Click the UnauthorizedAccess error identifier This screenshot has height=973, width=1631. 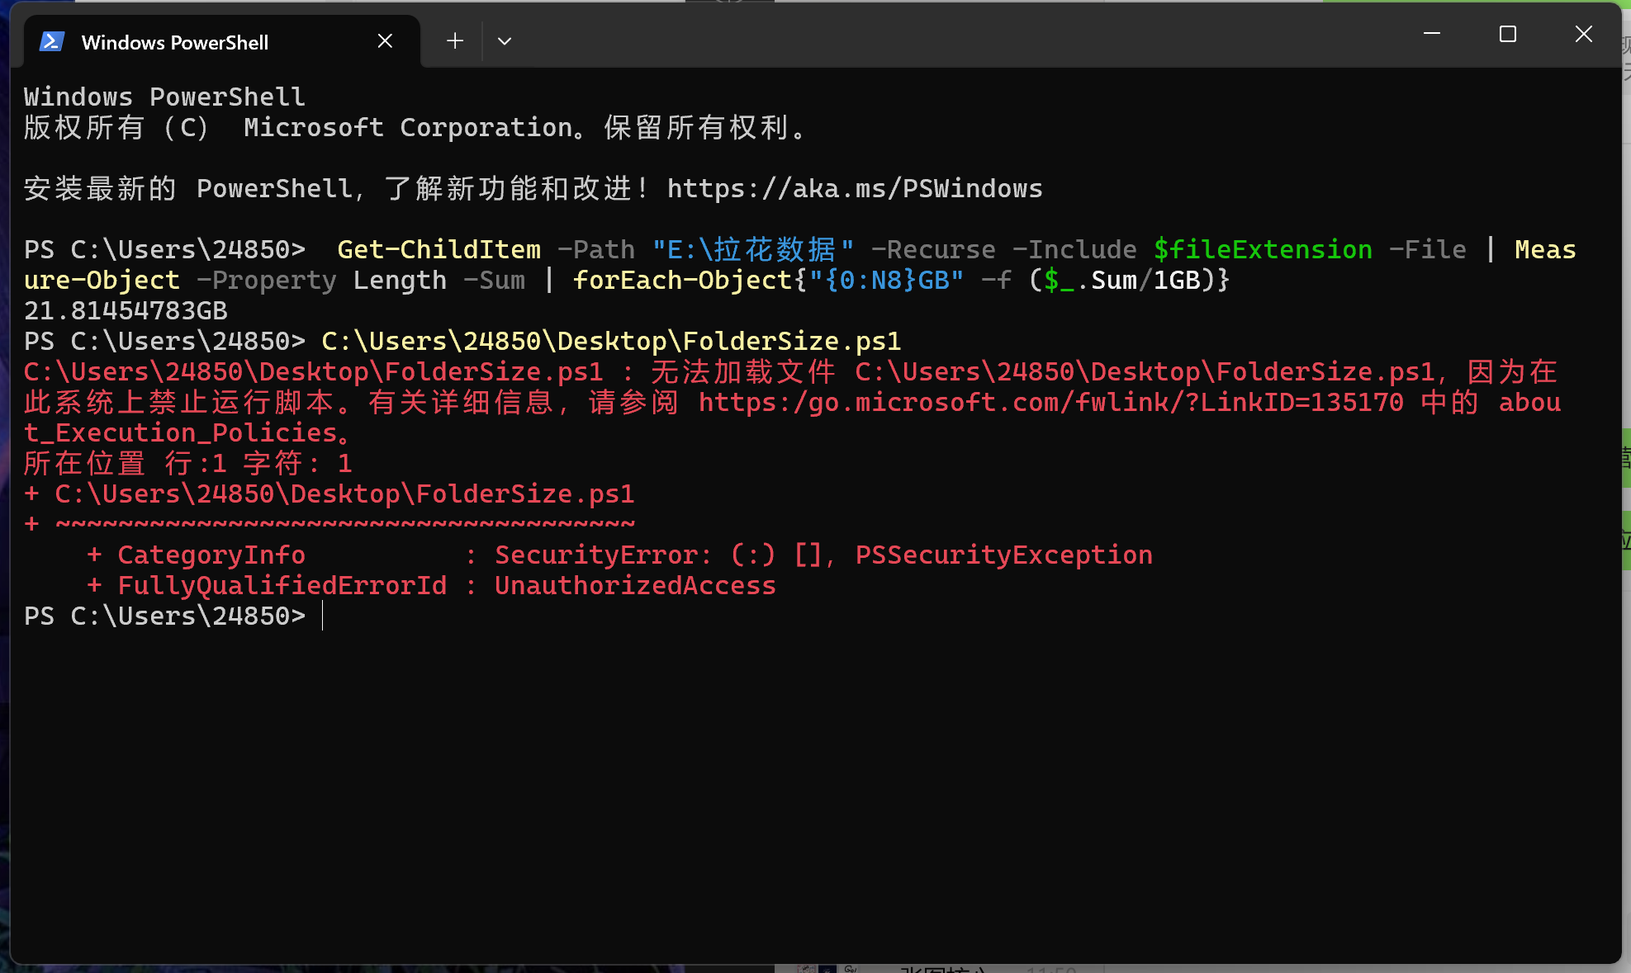click(x=634, y=585)
